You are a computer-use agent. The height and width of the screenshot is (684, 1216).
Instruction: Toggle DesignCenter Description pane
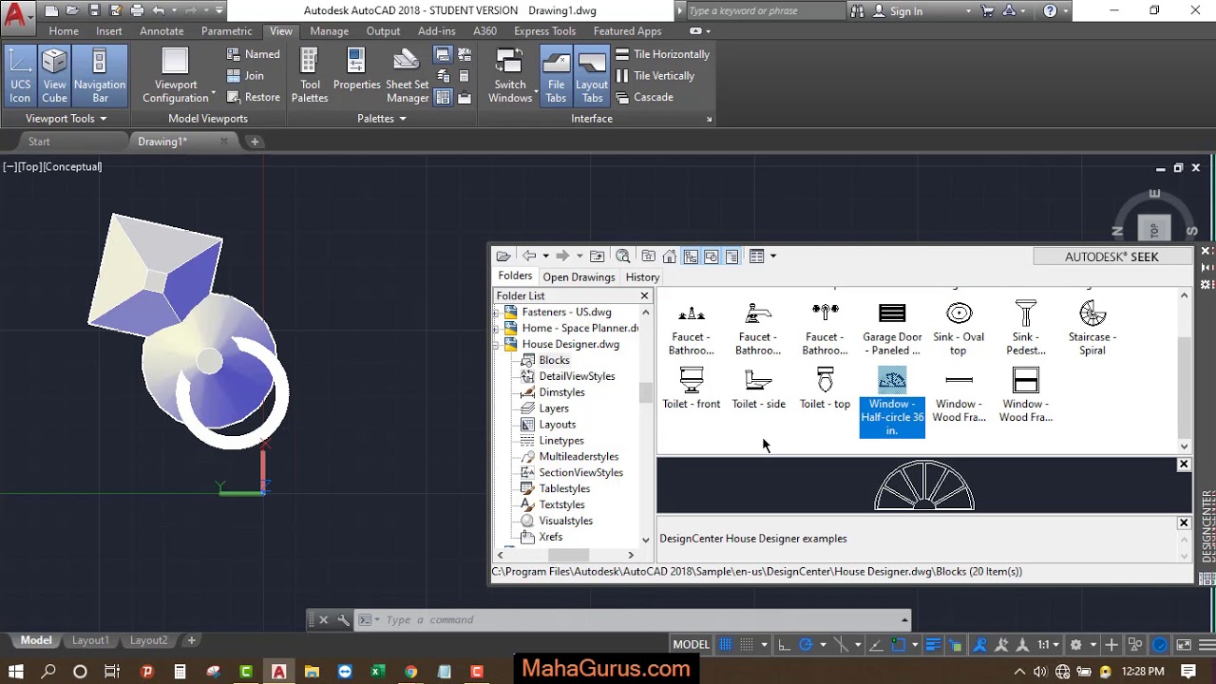point(732,256)
